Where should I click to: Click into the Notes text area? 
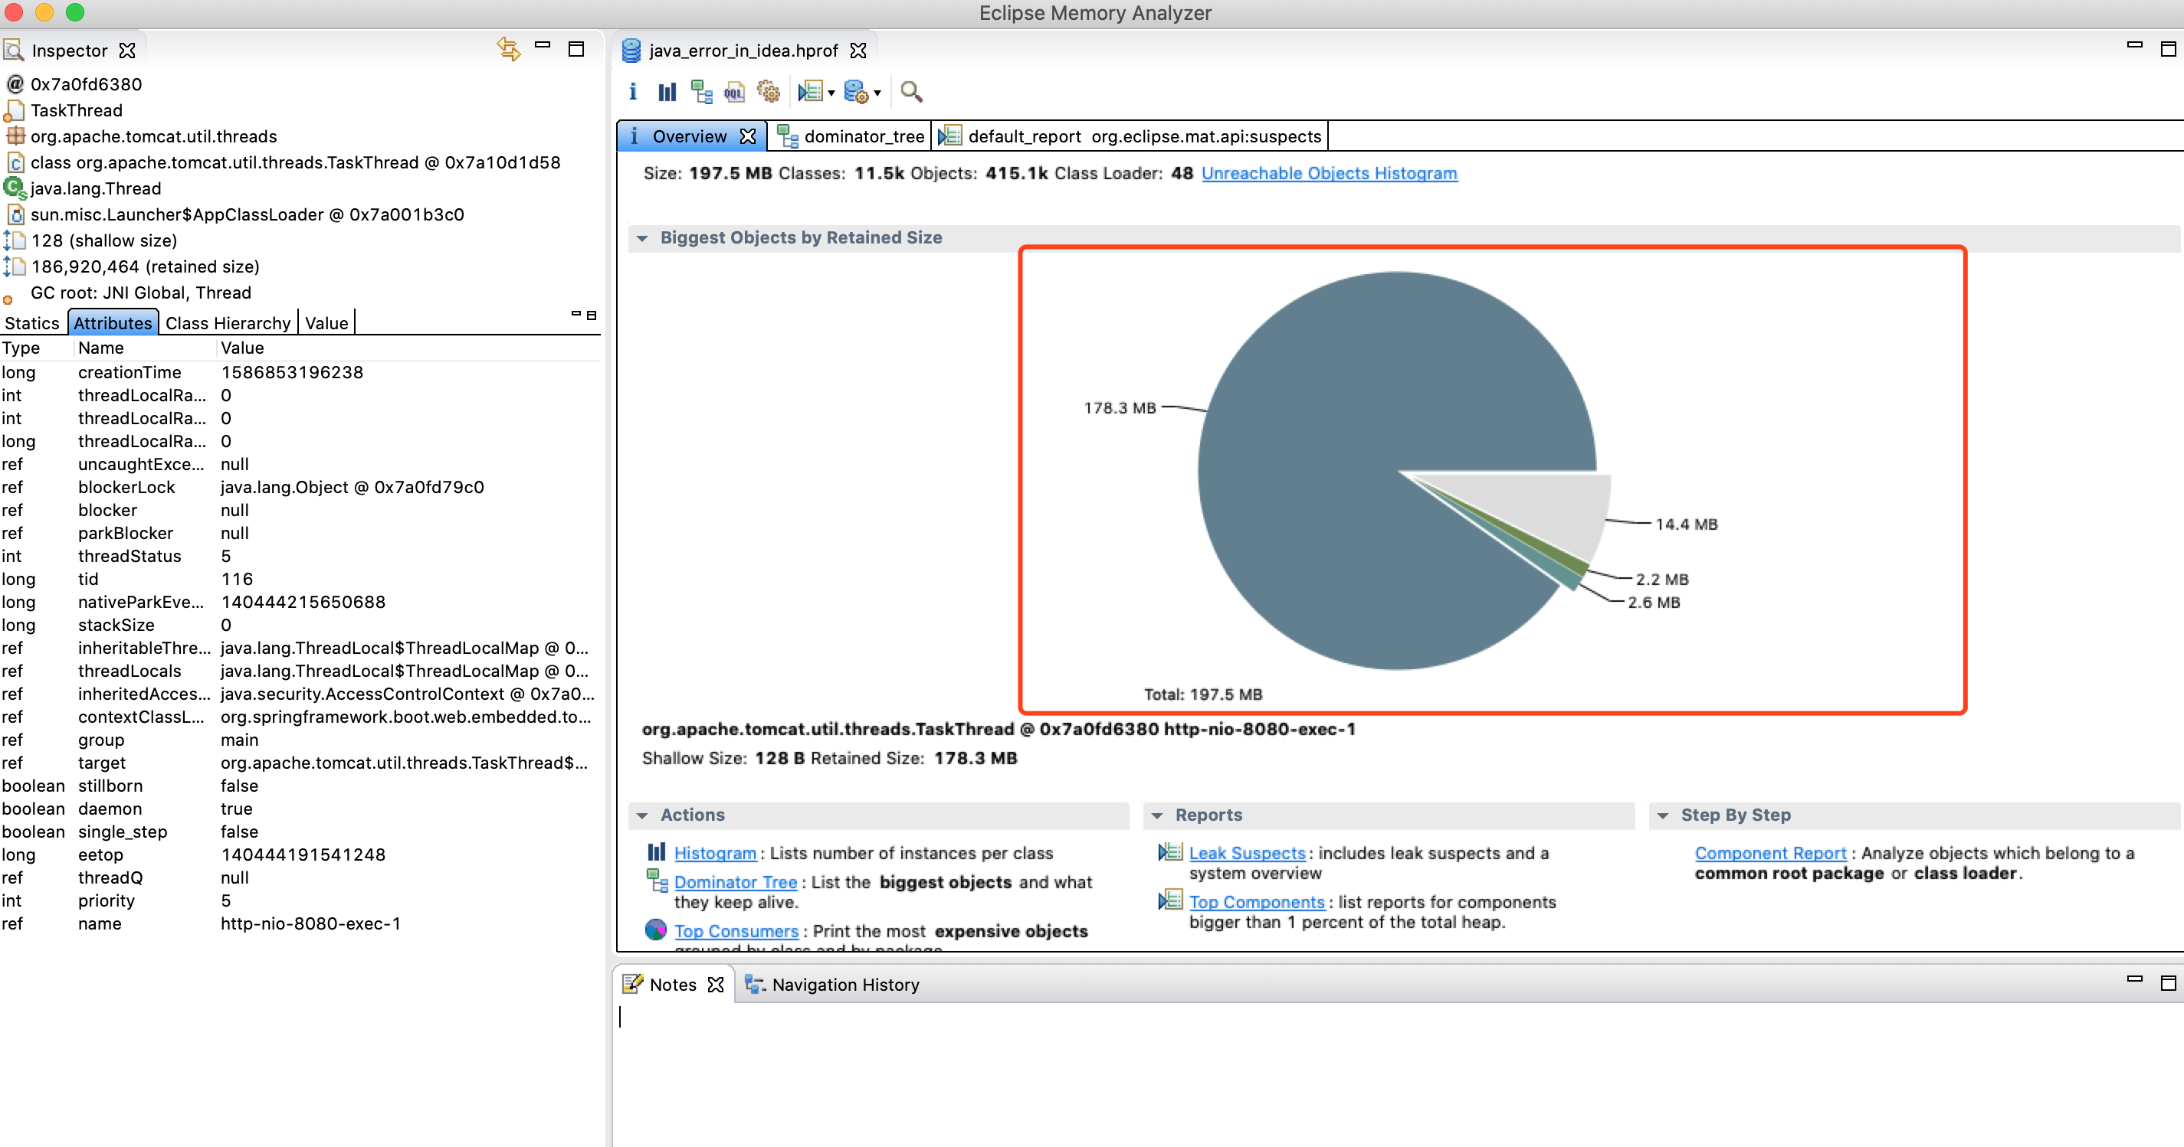pos(1356,1067)
